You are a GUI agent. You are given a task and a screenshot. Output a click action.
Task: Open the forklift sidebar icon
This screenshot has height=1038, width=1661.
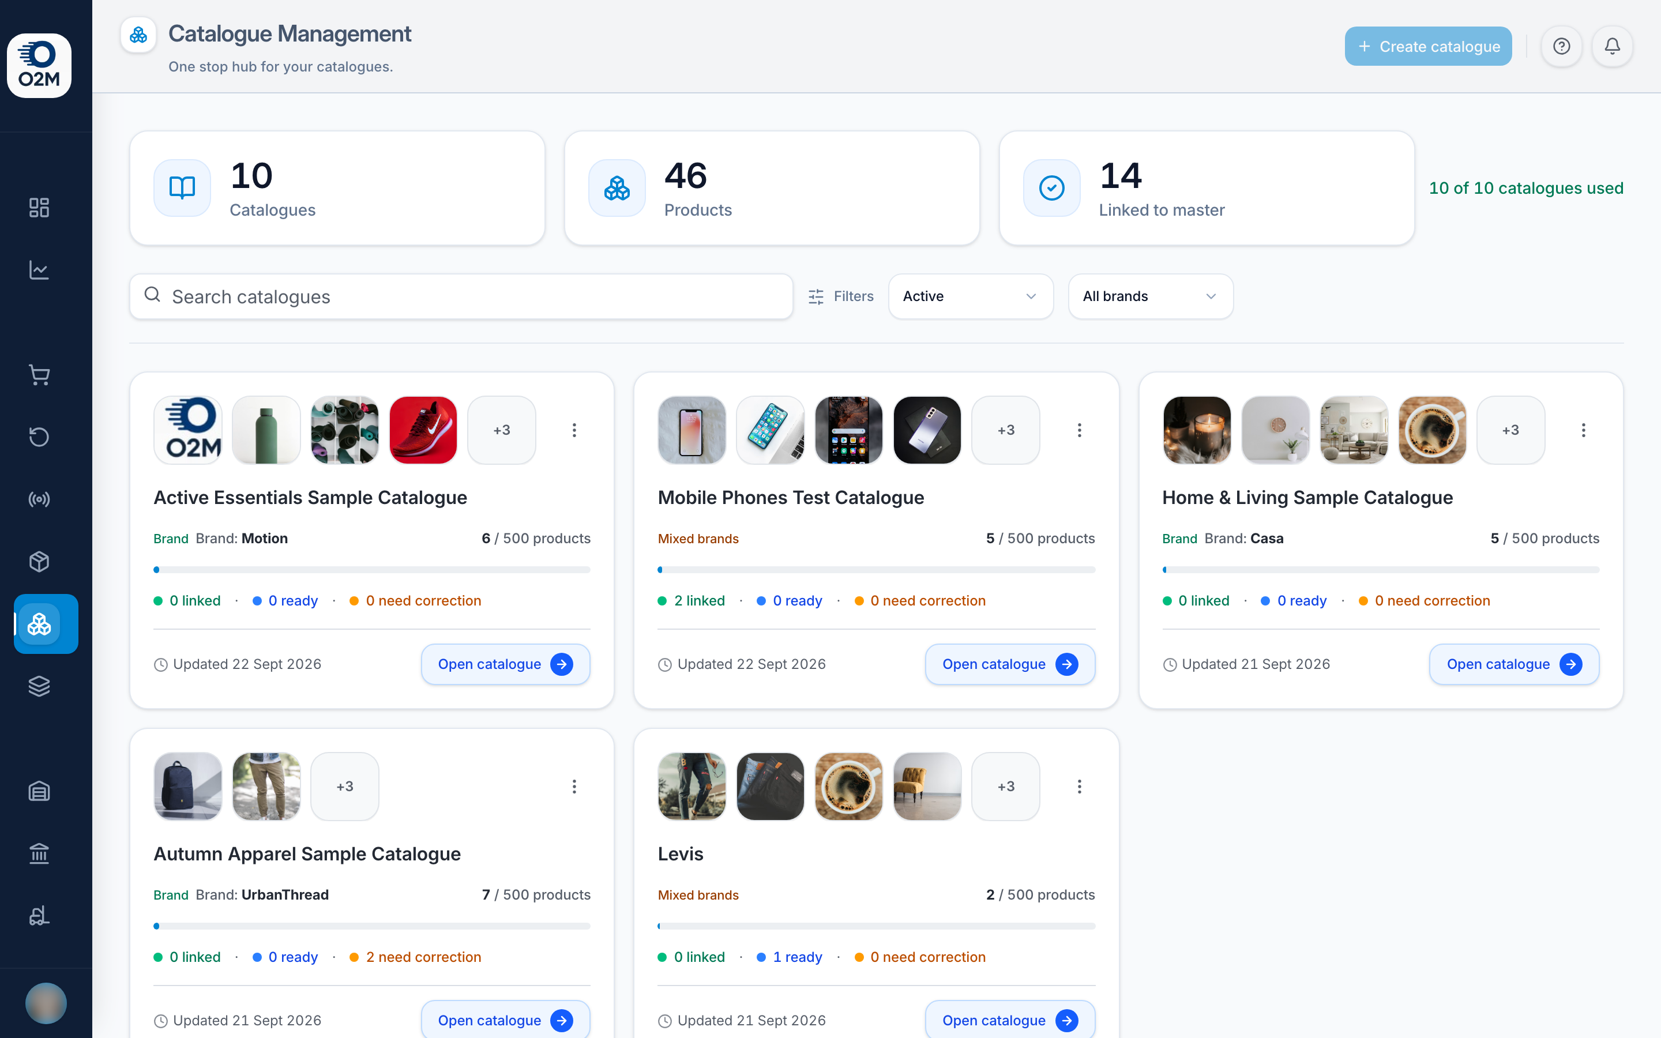(x=39, y=916)
